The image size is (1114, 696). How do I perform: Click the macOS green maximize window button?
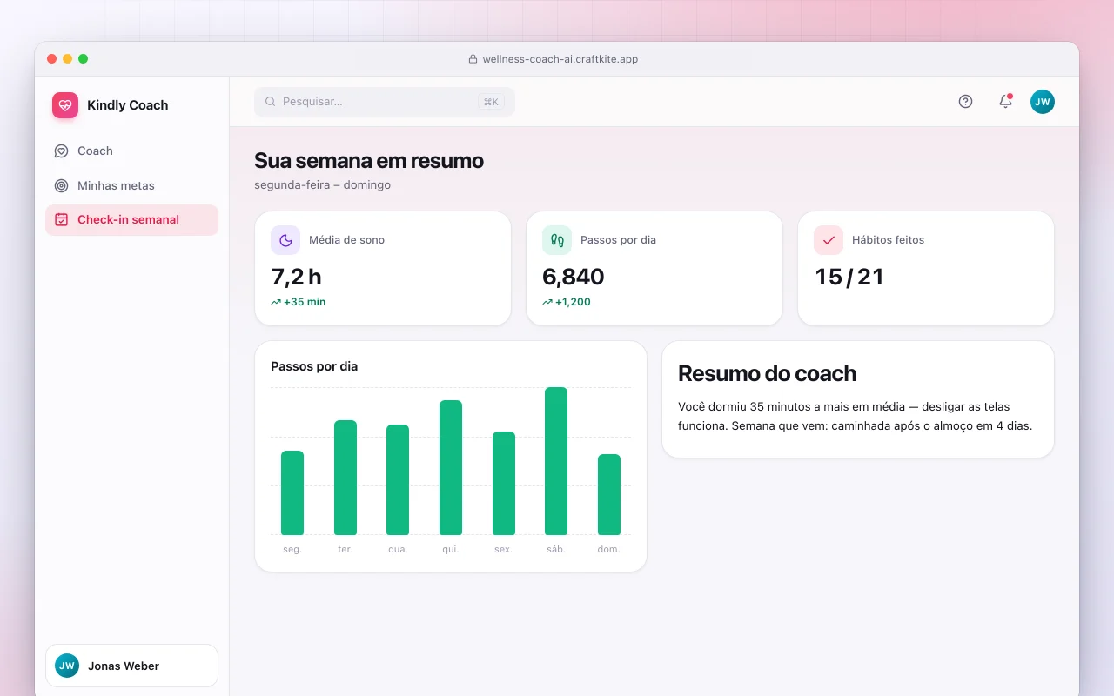(x=84, y=59)
